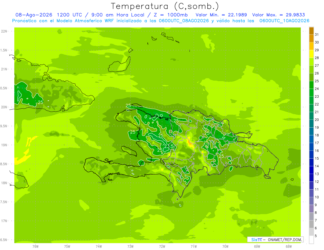This screenshot has height=250, width=324.
Task: Click the "68W" longitude axis label
Action: [x=289, y=246]
